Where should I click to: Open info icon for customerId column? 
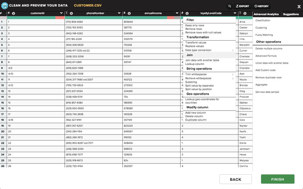click(14, 13)
